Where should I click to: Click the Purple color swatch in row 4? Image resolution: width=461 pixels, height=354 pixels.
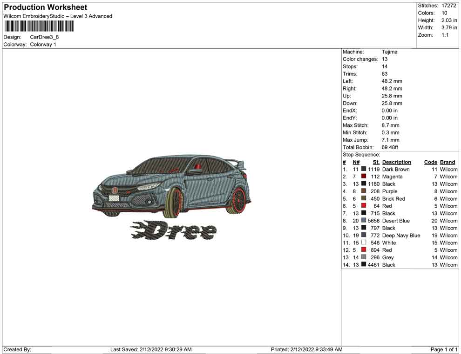[x=364, y=191]
